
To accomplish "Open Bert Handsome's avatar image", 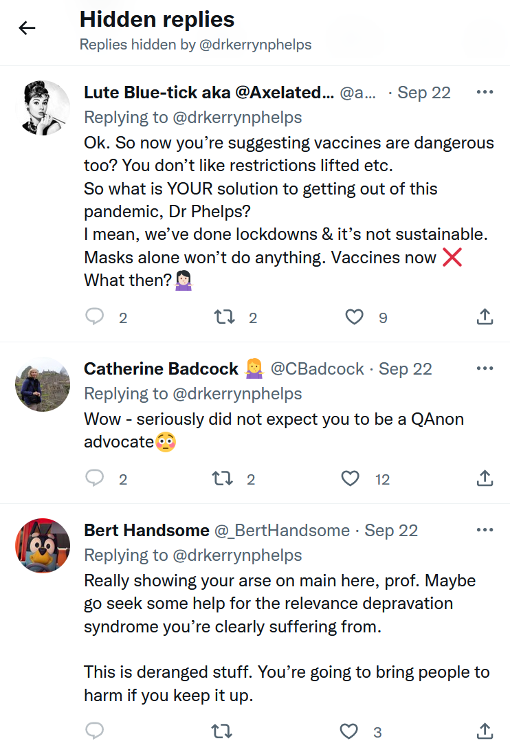I will [x=43, y=545].
